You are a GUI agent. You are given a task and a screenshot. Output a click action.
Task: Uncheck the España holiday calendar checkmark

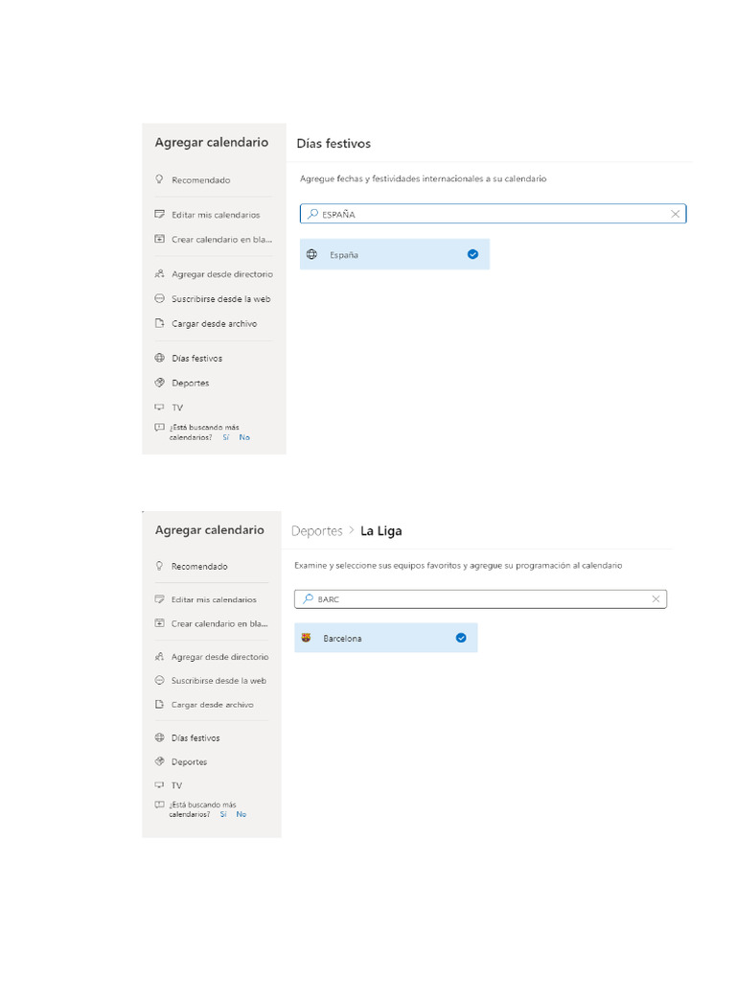472,254
